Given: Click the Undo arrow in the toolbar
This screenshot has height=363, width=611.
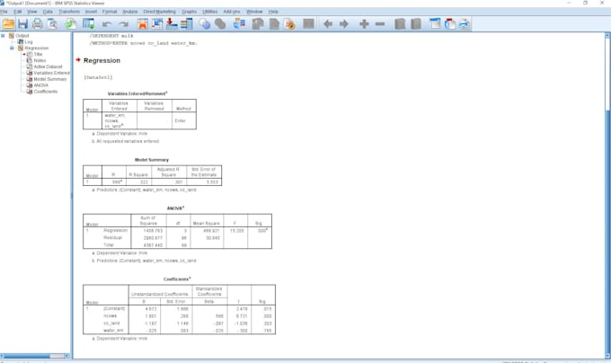Looking at the screenshot, I should [107, 24].
